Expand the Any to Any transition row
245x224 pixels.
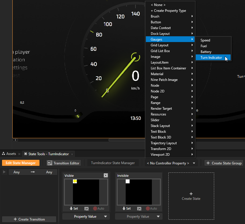tap(4, 172)
